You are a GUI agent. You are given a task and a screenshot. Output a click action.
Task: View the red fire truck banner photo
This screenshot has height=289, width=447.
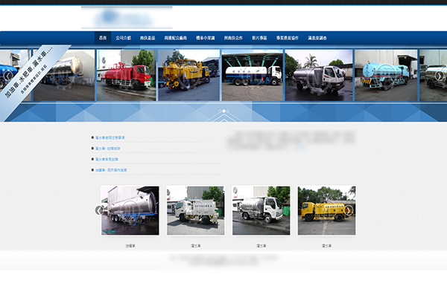click(x=127, y=75)
